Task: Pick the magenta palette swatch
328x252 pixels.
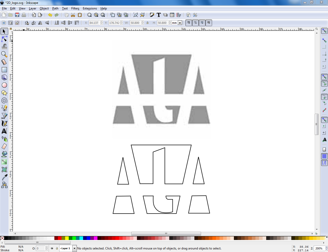Action: 95,238
